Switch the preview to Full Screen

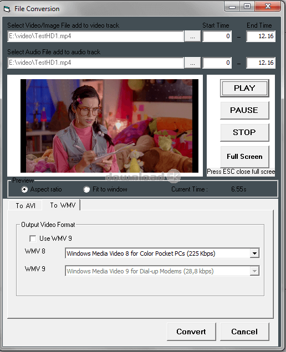click(244, 157)
